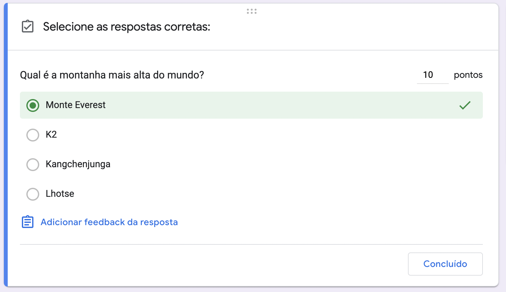Click the feedback clipboard icon
Viewport: 506px width, 292px height.
28,222
